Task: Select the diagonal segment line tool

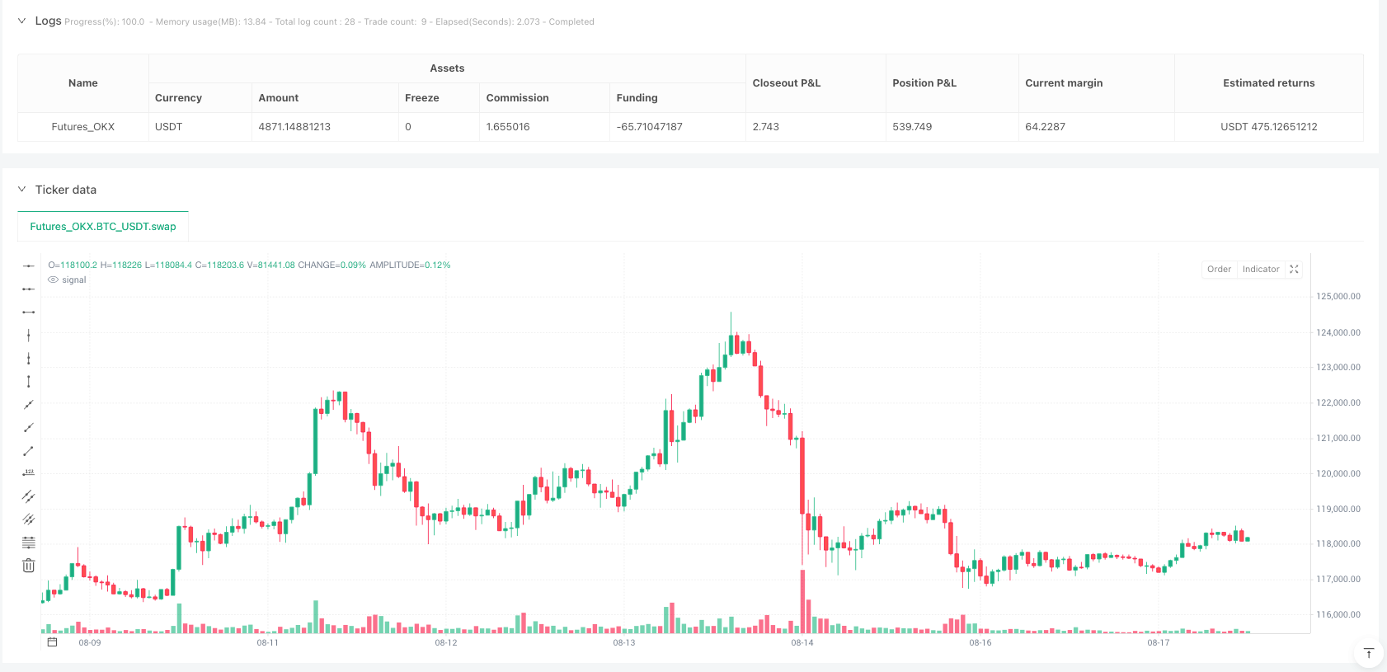Action: click(x=29, y=451)
